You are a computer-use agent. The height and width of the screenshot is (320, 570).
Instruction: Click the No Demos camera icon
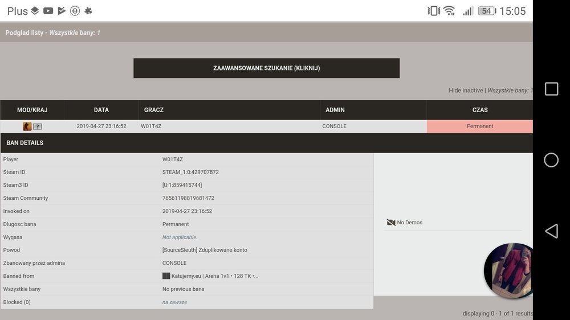(391, 222)
